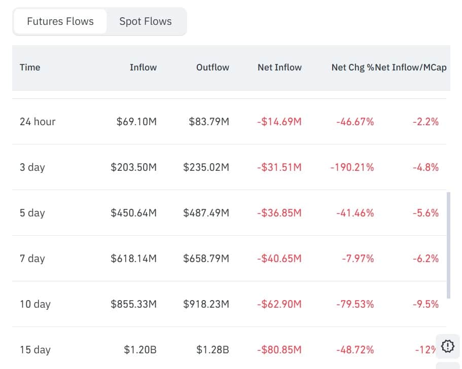
Task: Click the Net Chg % column header
Action: click(352, 67)
